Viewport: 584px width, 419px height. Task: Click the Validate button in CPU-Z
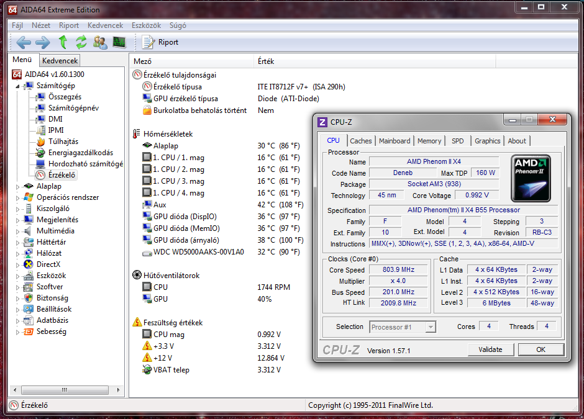tap(491, 349)
